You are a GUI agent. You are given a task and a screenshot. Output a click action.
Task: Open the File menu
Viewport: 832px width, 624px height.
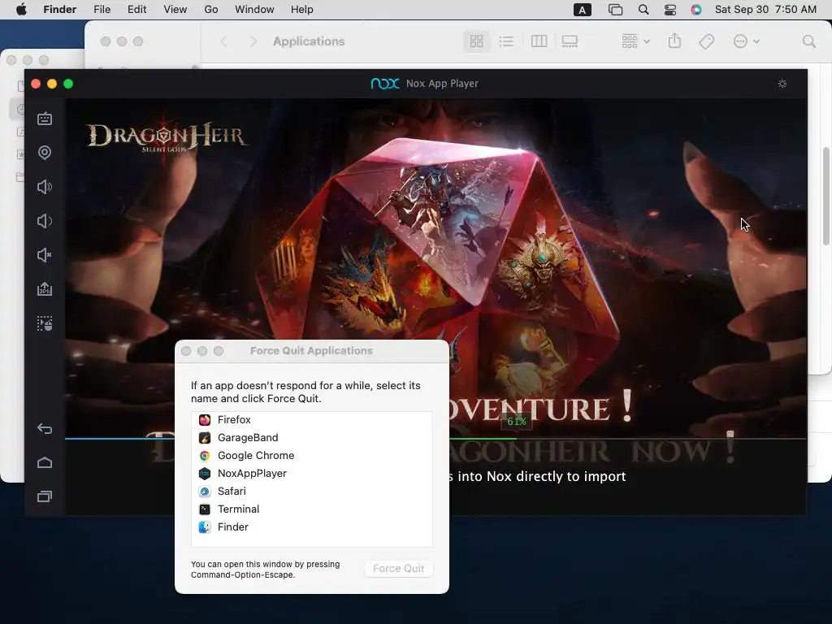pyautogui.click(x=102, y=10)
